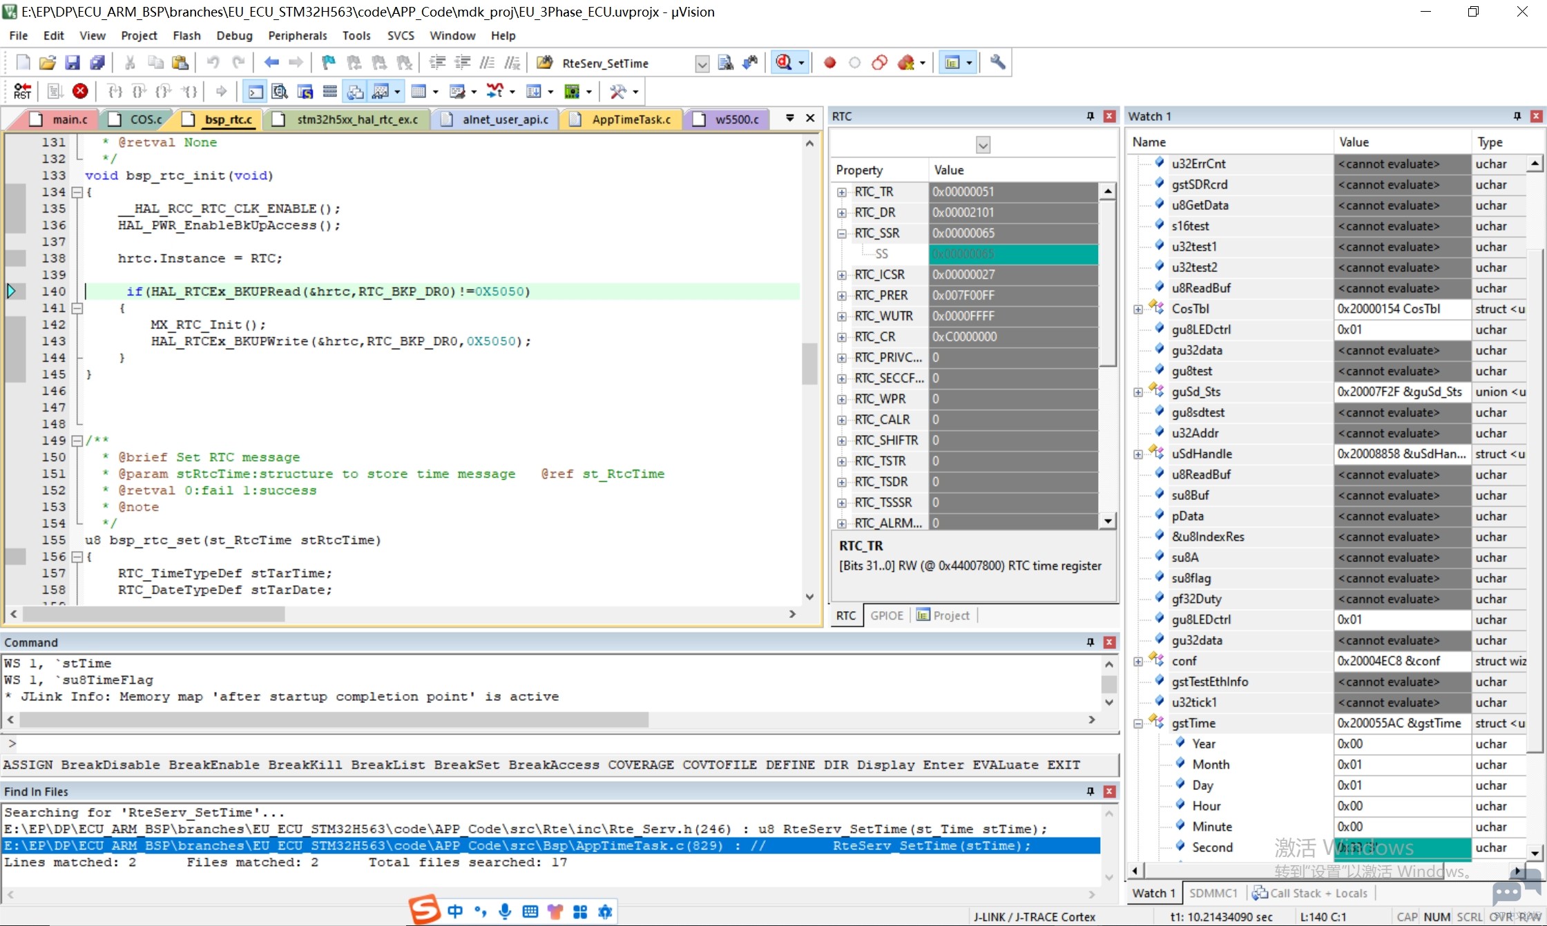Click the Configuration wrench icon

click(x=997, y=63)
